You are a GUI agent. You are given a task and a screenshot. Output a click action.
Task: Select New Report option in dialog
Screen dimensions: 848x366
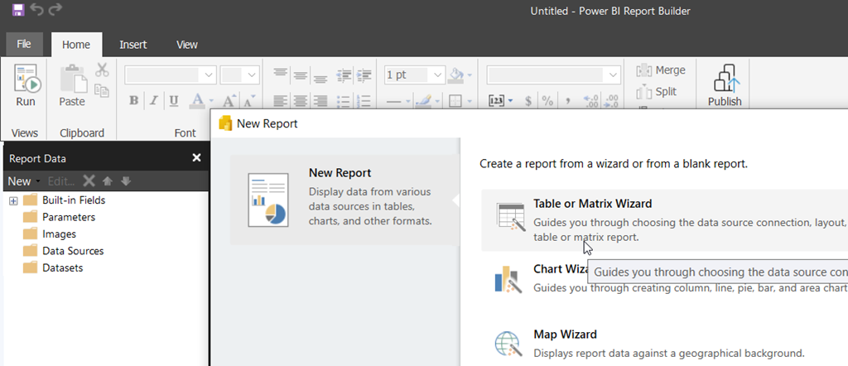[345, 200]
